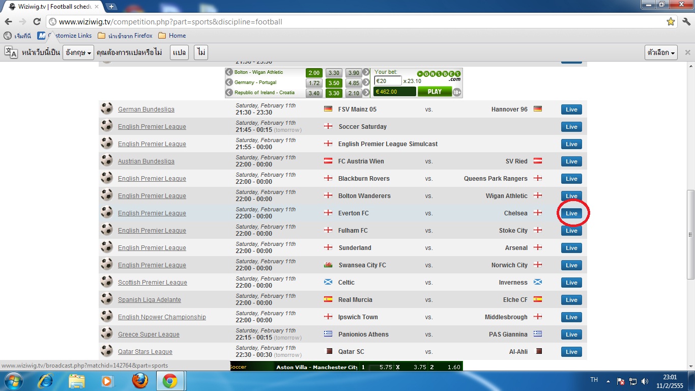Image resolution: width=695 pixels, height=391 pixels.
Task: Click left arrow beside Republic of Ireland - Croatia
Action: (229, 93)
